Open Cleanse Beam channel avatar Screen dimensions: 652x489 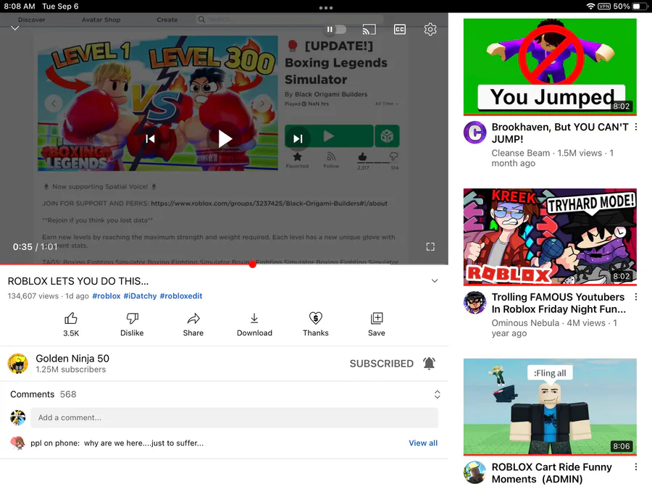pyautogui.click(x=475, y=133)
